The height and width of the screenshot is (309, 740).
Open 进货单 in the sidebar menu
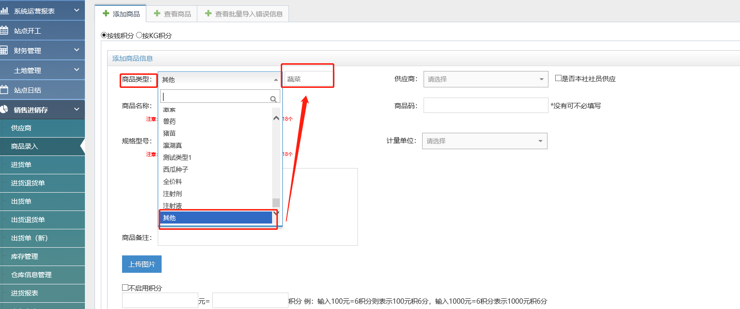pos(21,165)
